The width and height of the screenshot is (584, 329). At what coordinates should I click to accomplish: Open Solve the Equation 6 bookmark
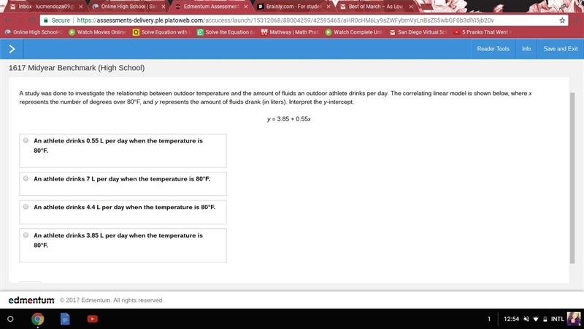pos(226,32)
